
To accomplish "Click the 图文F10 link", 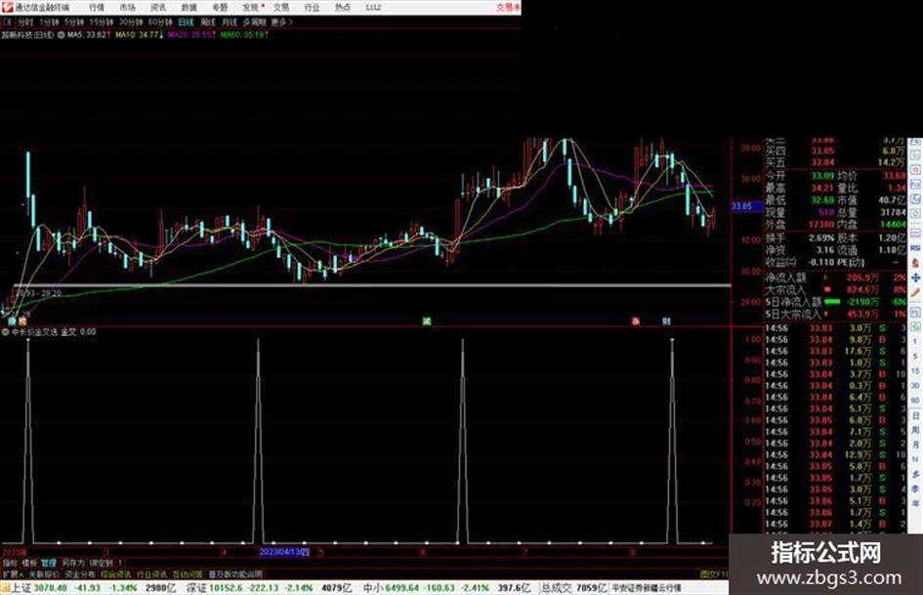I will coord(714,574).
